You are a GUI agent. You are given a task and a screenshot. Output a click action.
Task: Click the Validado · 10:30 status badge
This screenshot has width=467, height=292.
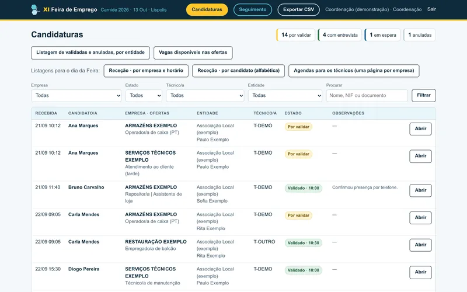click(x=303, y=243)
